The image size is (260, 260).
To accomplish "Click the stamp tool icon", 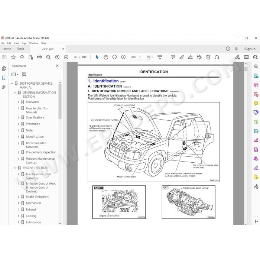I will pyautogui.click(x=199, y=57).
